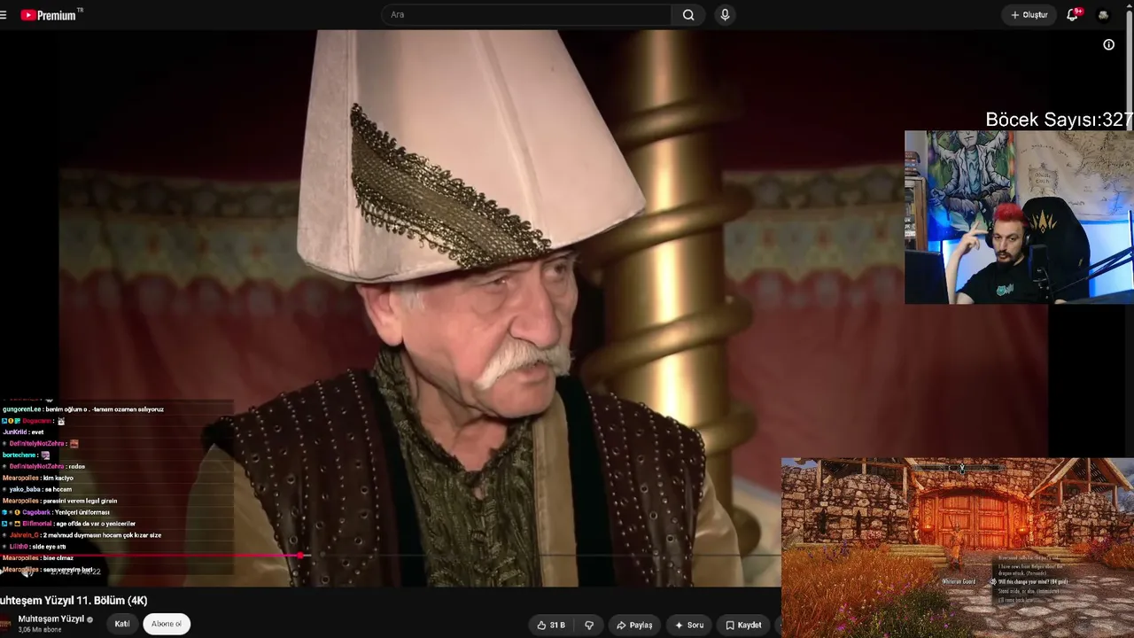This screenshot has width=1134, height=638.
Task: Select chat username 'Jahrein_G'
Action: tap(25, 535)
